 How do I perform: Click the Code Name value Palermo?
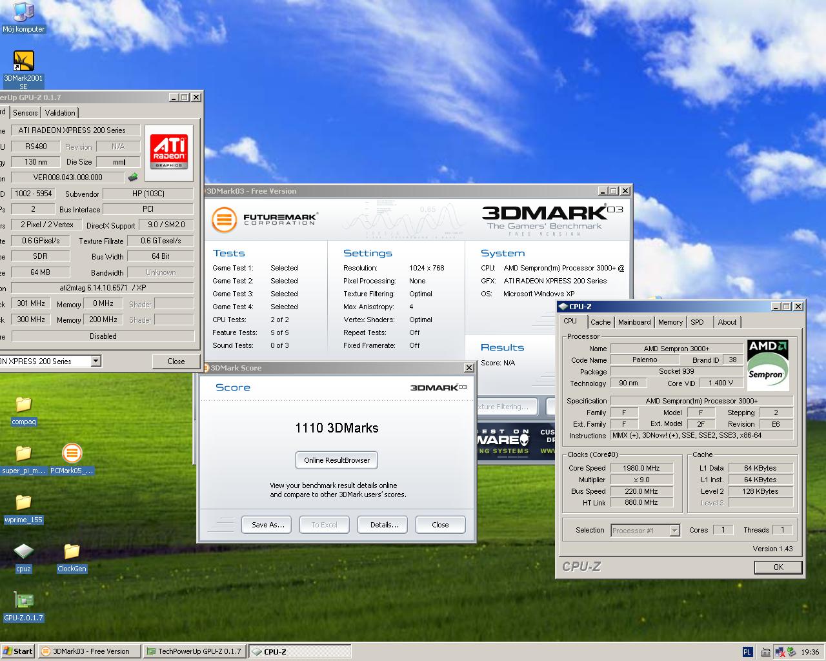pos(645,360)
